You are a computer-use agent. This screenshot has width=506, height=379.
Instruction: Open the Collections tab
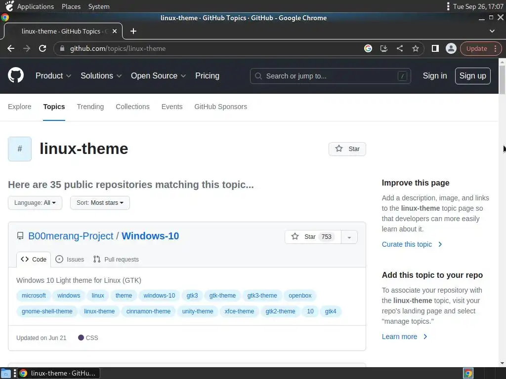(x=132, y=107)
